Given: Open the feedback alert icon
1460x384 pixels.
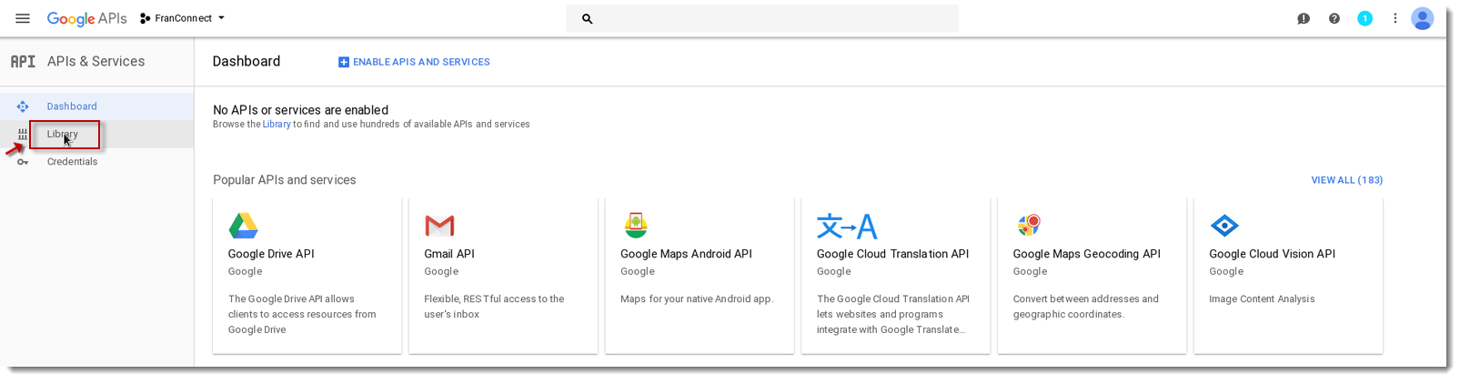Looking at the screenshot, I should coord(1304,18).
